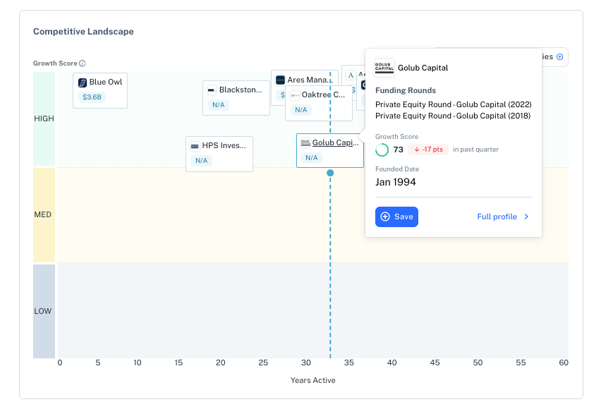613x414 pixels.
Task: Click the growth score ring showing 73
Action: point(382,150)
